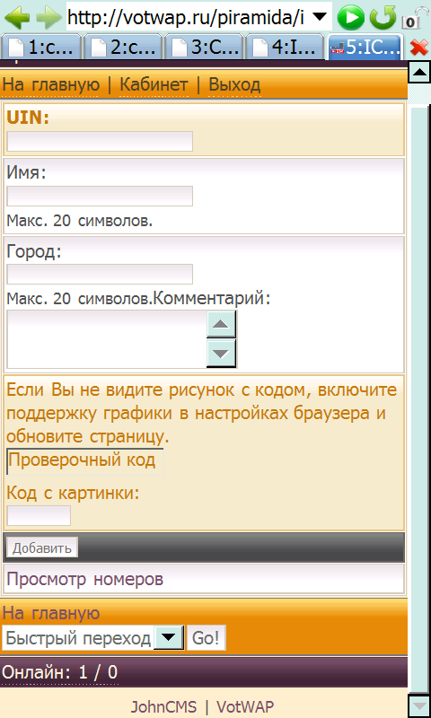The image size is (431, 718).
Task: Go forward with the green right arrow
Action: (x=49, y=17)
